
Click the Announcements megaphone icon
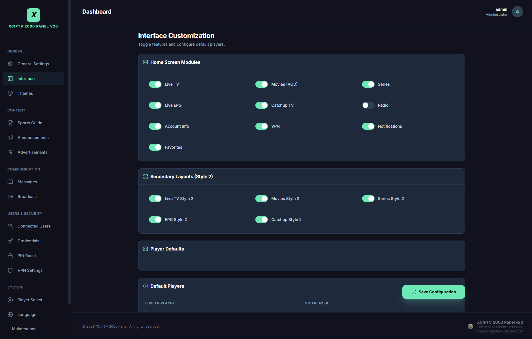pyautogui.click(x=10, y=138)
